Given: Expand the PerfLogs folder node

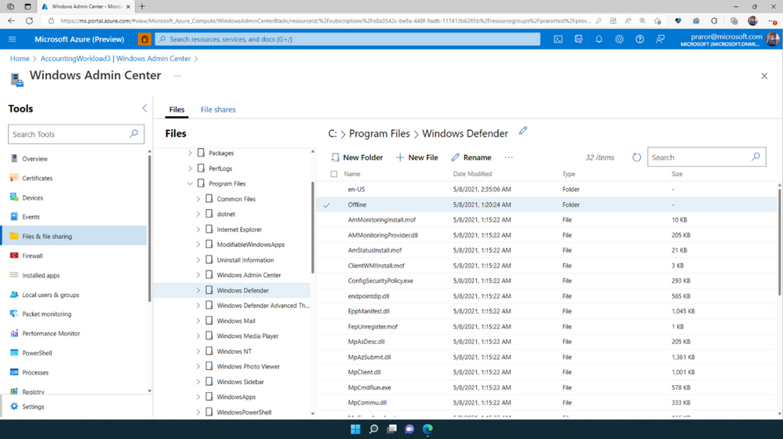Looking at the screenshot, I should click(190, 169).
